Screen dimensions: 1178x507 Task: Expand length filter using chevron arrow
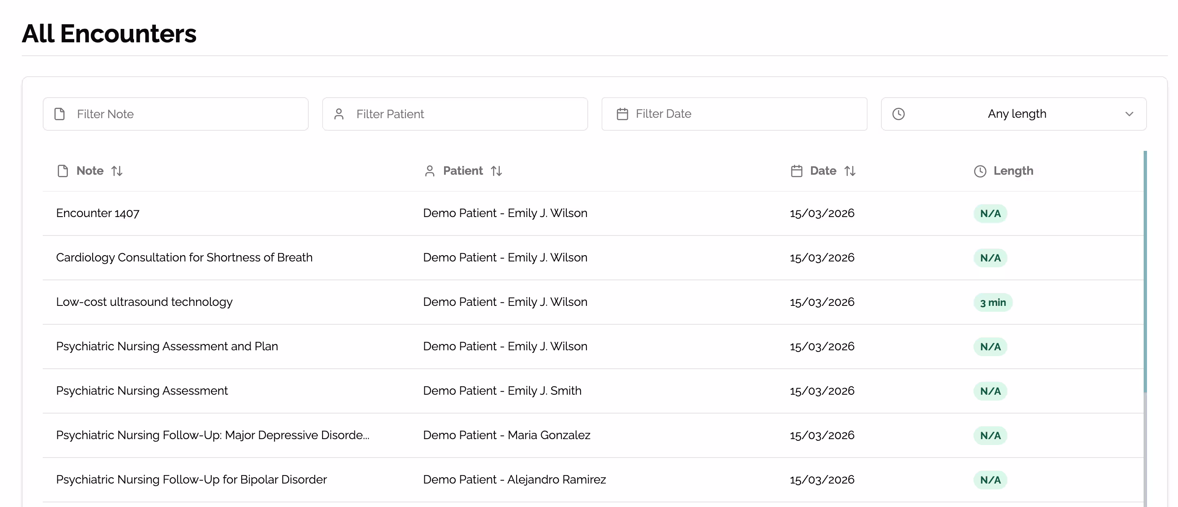click(1129, 114)
